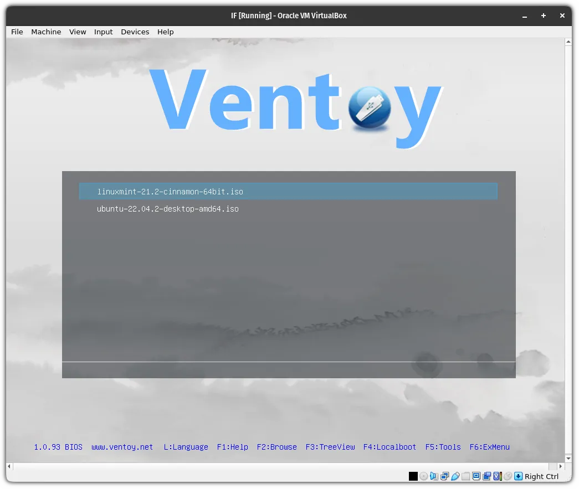Select linuxmint-21.2-cinnamon-64bit.iso entry
This screenshot has width=579, height=489.
click(170, 192)
